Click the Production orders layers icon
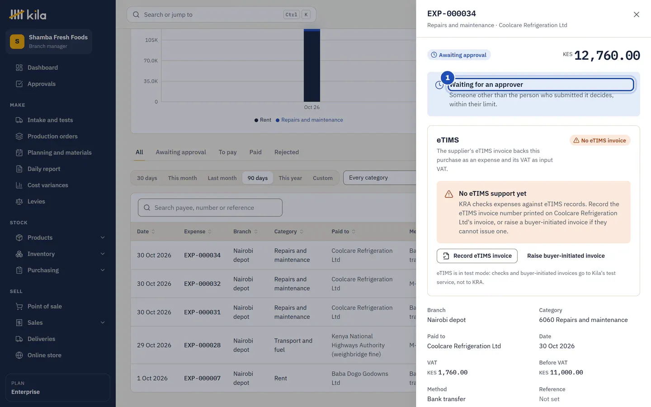Viewport: 651px width, 407px height. point(19,136)
